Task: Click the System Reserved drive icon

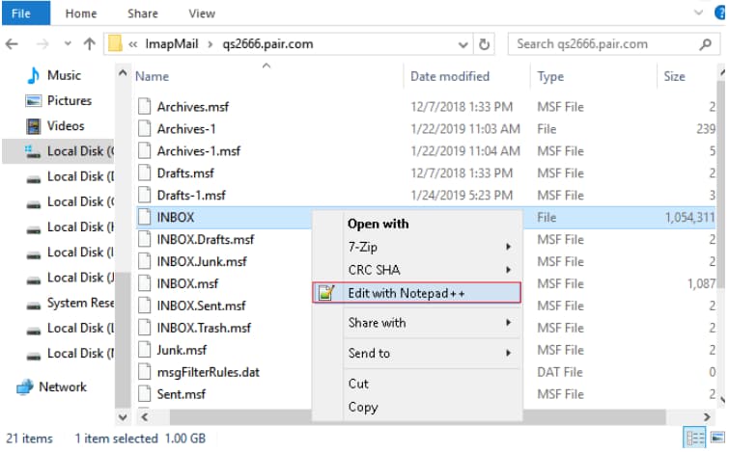Action: click(34, 306)
